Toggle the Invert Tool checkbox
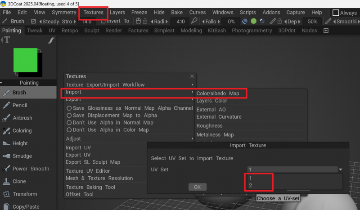This screenshot has height=210, width=360. [103, 21]
